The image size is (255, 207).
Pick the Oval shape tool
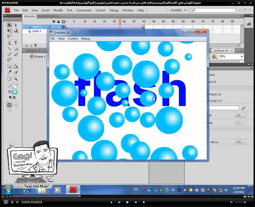(x=16, y=48)
